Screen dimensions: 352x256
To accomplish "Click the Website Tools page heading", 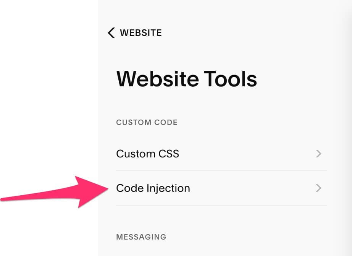I will point(187,79).
